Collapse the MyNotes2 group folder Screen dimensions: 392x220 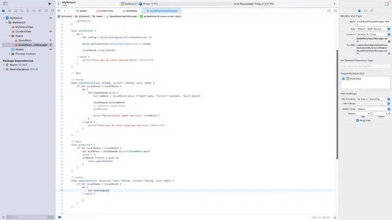(x=7, y=23)
